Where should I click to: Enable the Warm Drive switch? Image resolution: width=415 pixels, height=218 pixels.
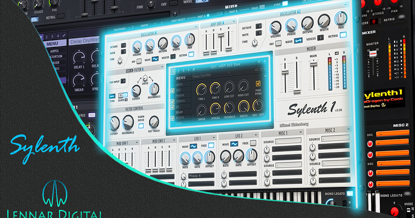click(141, 126)
